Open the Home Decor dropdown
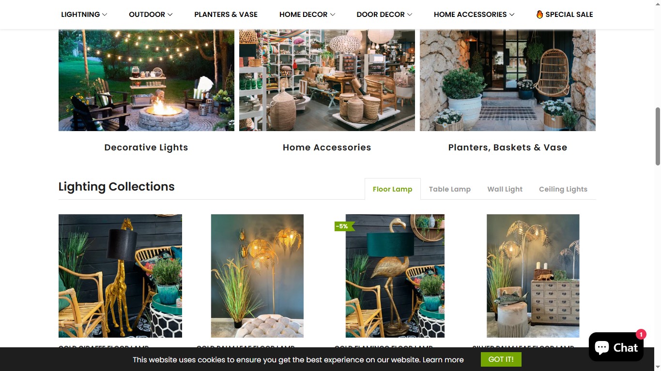The height and width of the screenshot is (371, 661). (307, 15)
